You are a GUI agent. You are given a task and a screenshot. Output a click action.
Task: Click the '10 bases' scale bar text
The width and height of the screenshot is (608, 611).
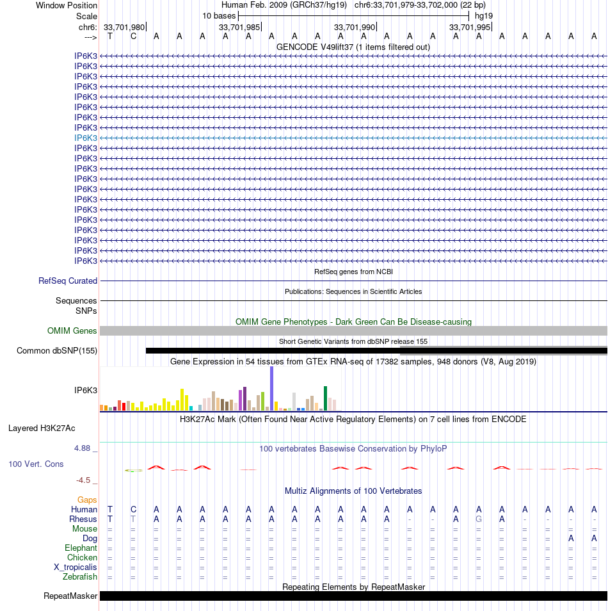tap(219, 16)
